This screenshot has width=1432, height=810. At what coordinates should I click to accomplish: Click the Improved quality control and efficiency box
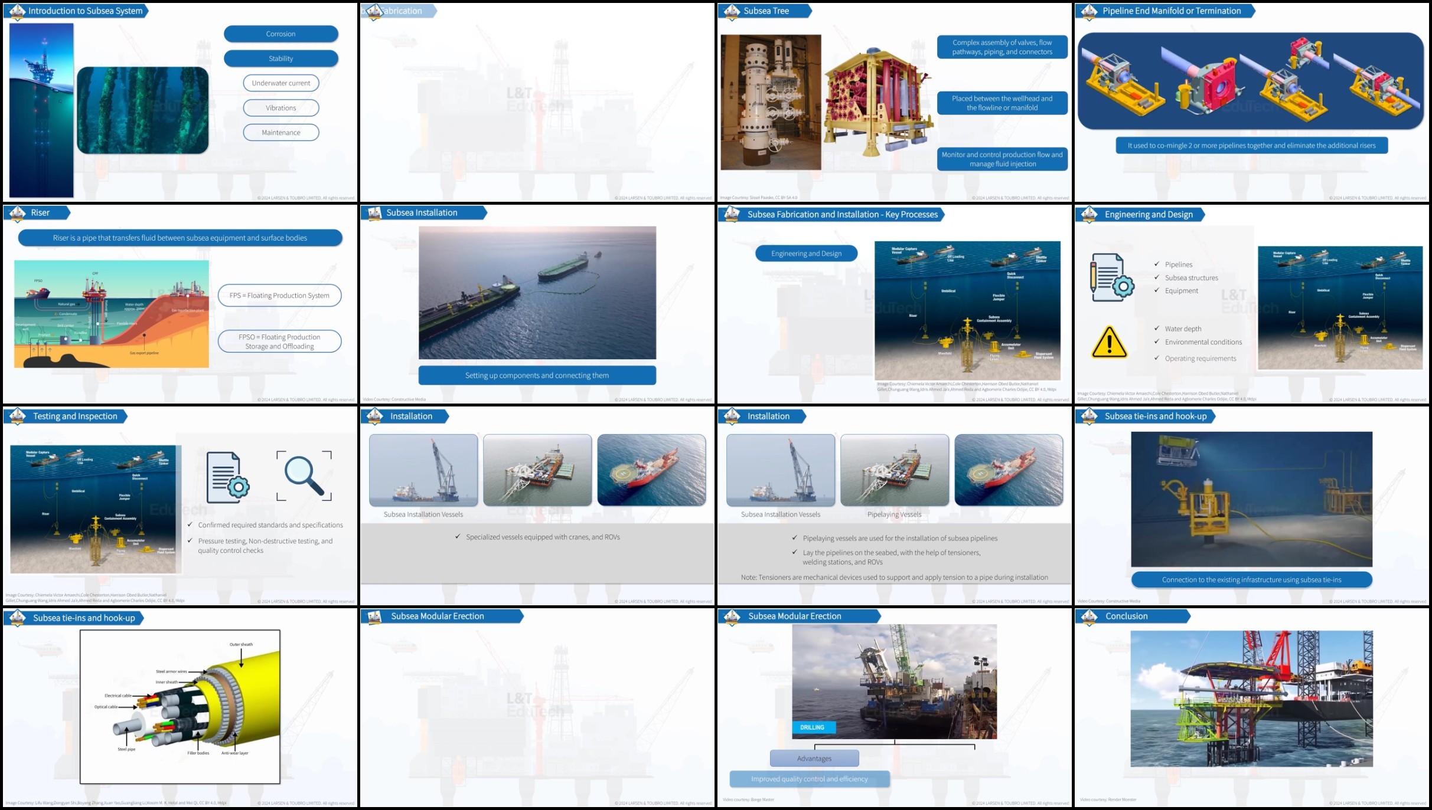pos(810,779)
